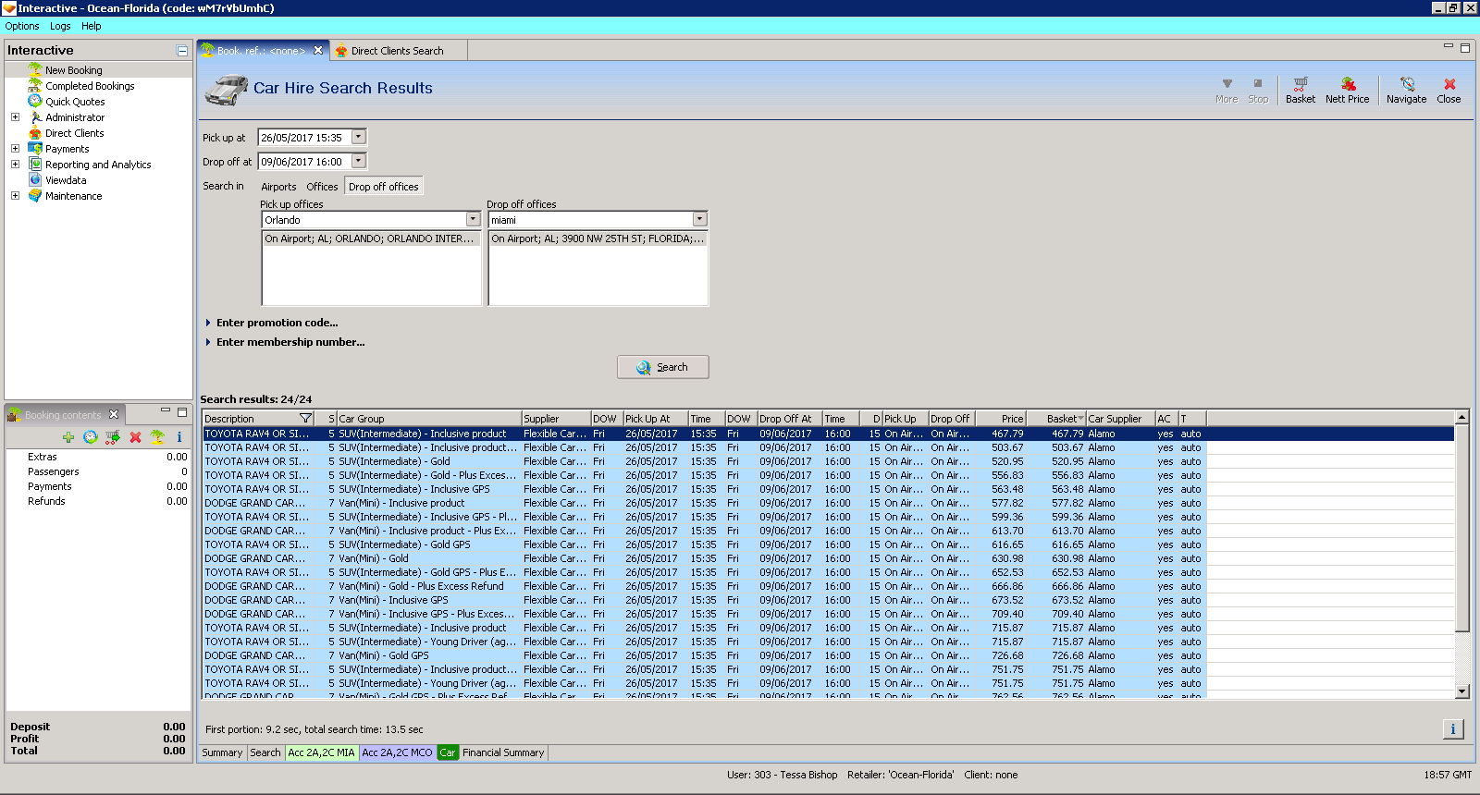
Task: Click the blue info icon in Booking contents toolbar
Action: click(x=179, y=437)
